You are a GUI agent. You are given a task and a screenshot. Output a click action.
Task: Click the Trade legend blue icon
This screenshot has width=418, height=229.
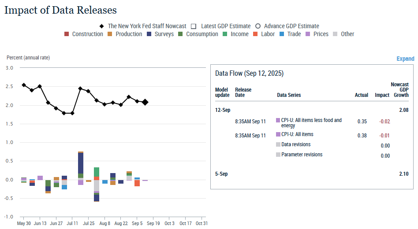click(282, 34)
